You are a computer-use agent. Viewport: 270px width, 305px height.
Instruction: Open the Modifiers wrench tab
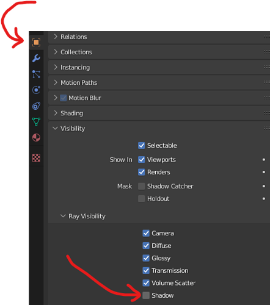(x=36, y=59)
